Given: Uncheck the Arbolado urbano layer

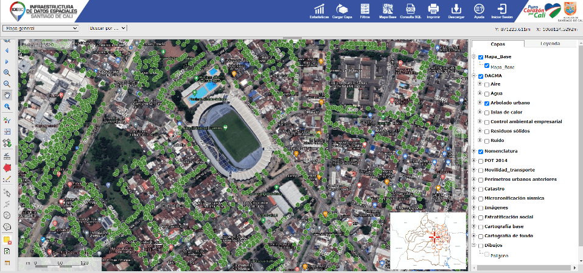Looking at the screenshot, I should tap(487, 103).
